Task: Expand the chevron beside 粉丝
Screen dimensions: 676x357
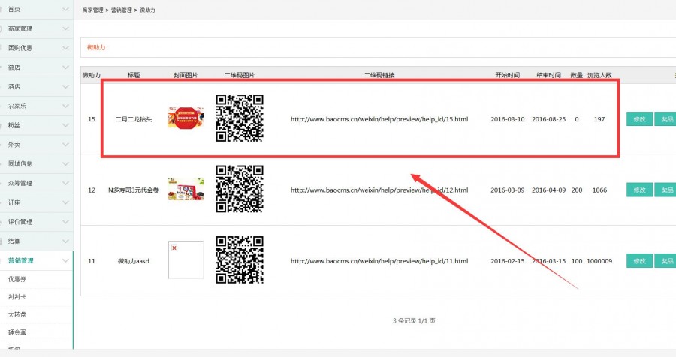Action: tap(65, 125)
